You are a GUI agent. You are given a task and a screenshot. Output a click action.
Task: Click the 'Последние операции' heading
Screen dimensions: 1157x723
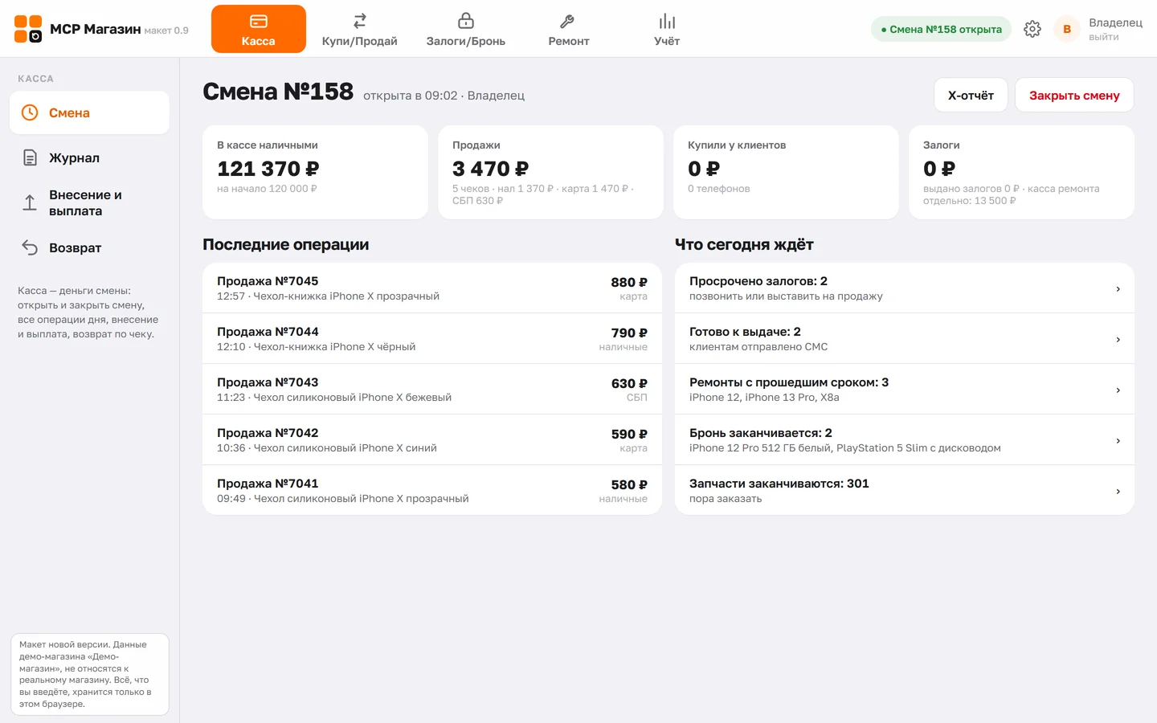point(286,244)
